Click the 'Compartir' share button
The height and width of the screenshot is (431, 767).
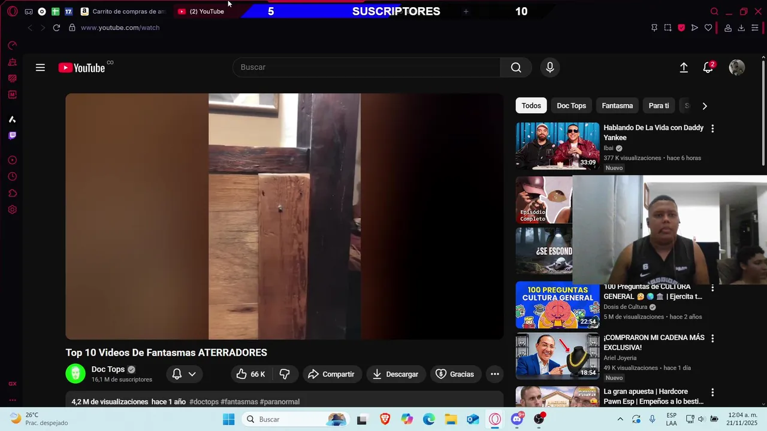(331, 374)
